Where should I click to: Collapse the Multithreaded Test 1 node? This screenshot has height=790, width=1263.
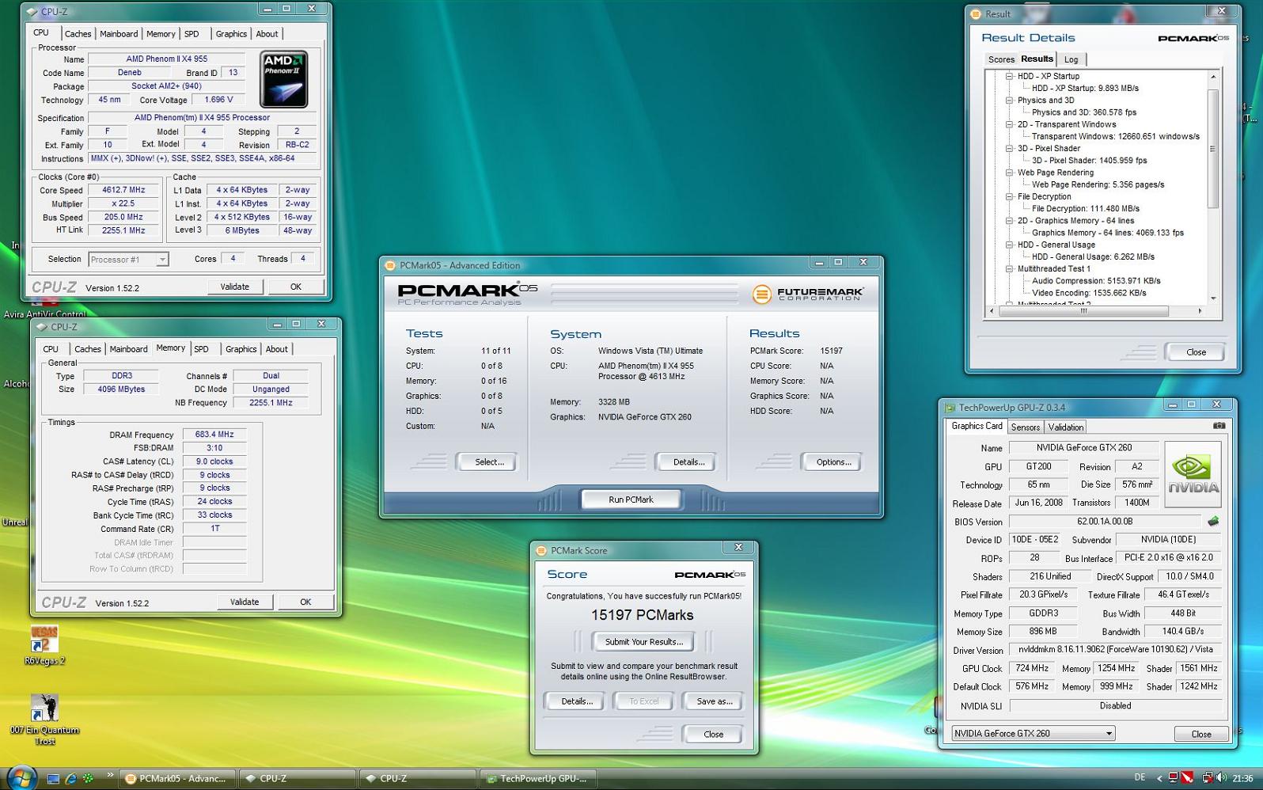(x=1009, y=269)
